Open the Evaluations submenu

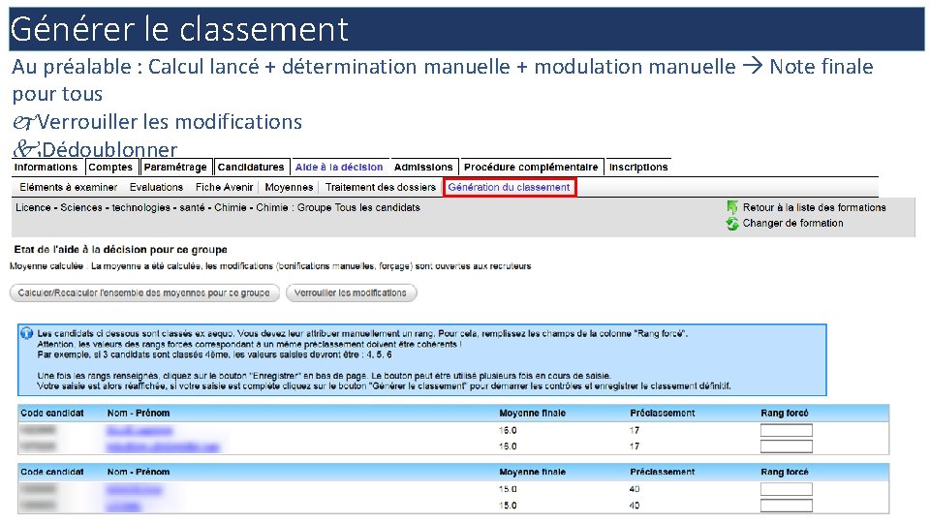point(156,187)
